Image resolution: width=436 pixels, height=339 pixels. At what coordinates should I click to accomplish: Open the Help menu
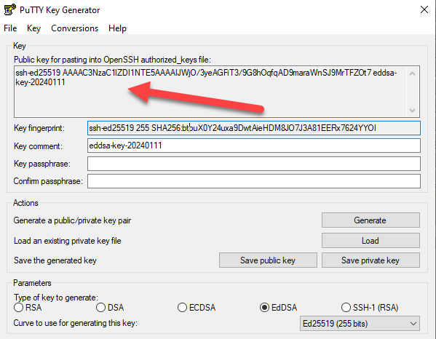click(x=117, y=28)
